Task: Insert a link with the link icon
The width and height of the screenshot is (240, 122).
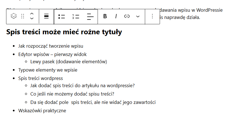Action: point(127,16)
